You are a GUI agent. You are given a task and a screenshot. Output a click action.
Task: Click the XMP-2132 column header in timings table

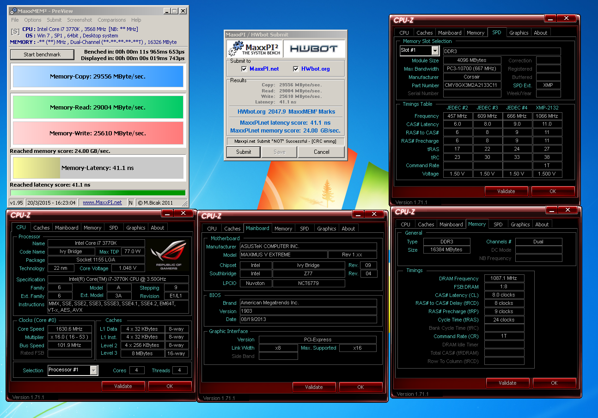547,108
